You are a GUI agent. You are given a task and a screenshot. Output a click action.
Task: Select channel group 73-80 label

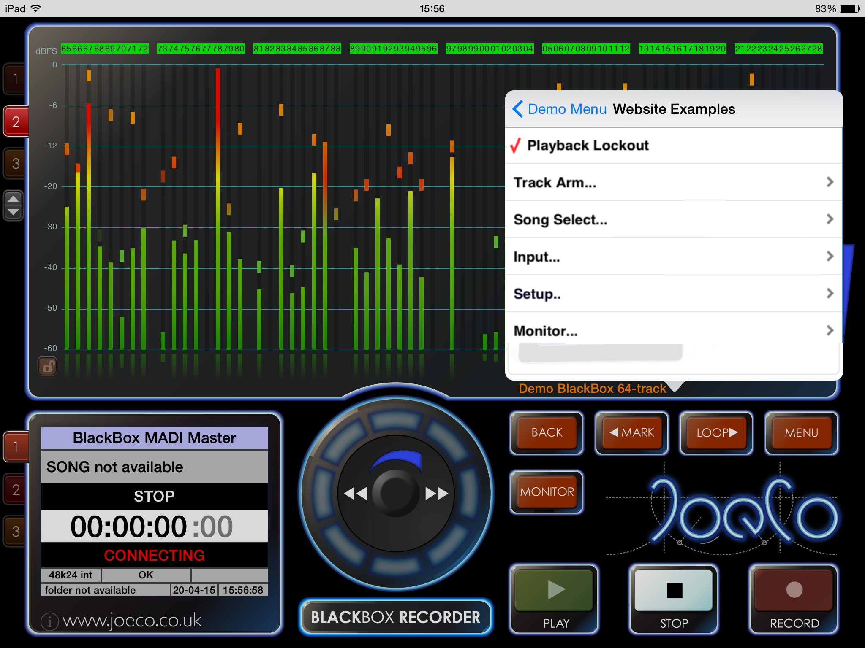pyautogui.click(x=201, y=49)
